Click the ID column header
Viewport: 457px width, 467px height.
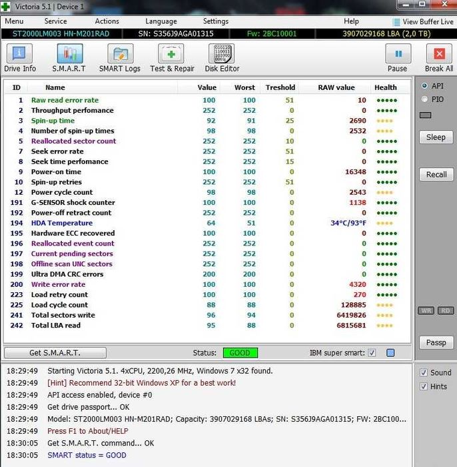tap(17, 87)
